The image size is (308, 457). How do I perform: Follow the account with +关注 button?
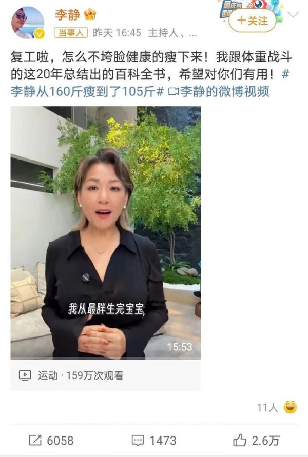point(252,21)
